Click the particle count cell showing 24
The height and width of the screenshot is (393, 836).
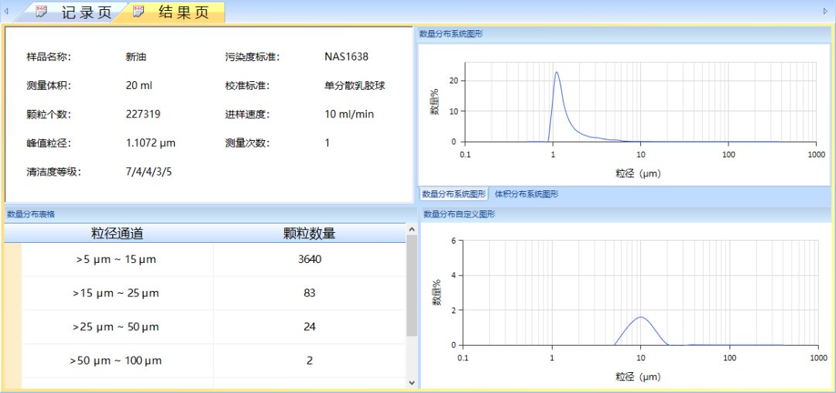[309, 326]
